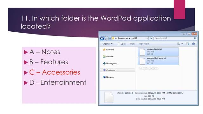Minimize the Explorer window
The width and height of the screenshot is (203, 114).
(183, 34)
